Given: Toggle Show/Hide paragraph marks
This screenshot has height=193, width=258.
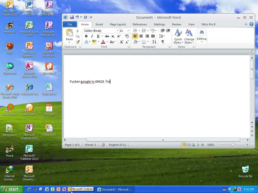Looking at the screenshot, I should [x=163, y=42].
